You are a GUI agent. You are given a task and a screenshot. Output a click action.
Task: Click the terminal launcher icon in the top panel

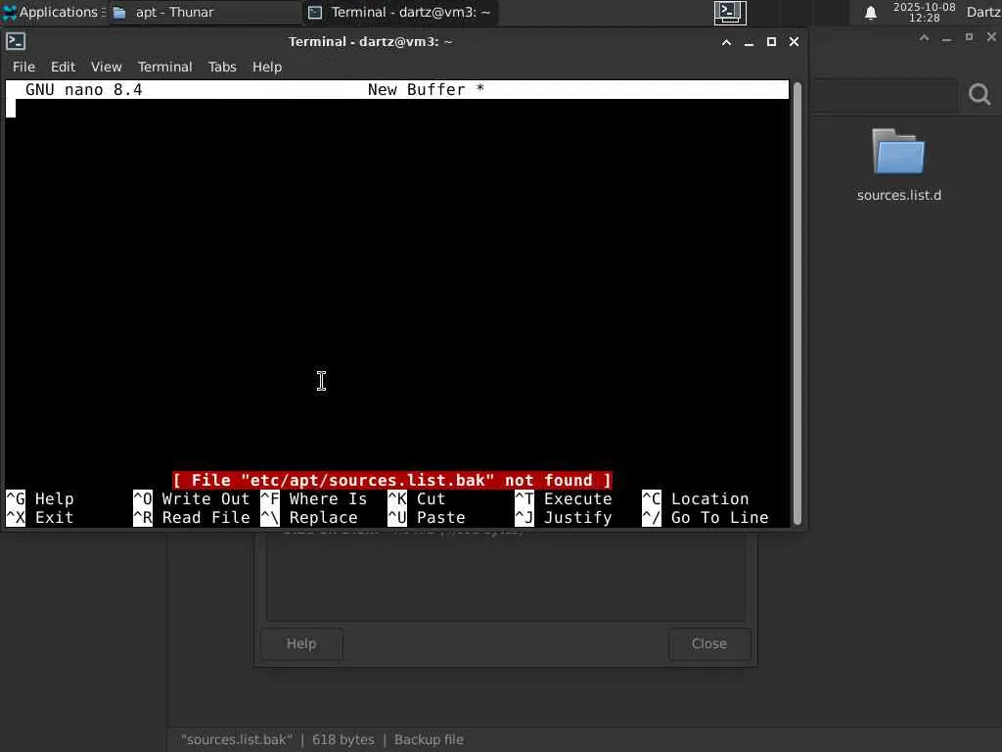point(730,12)
